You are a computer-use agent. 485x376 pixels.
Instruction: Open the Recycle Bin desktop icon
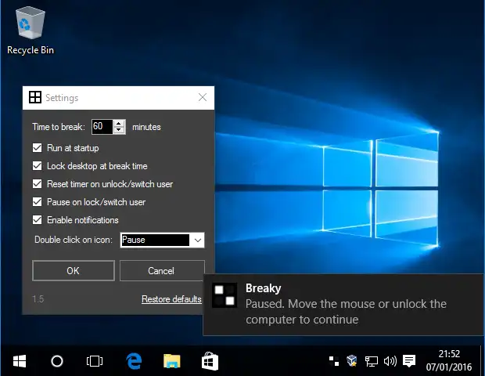[x=31, y=31]
